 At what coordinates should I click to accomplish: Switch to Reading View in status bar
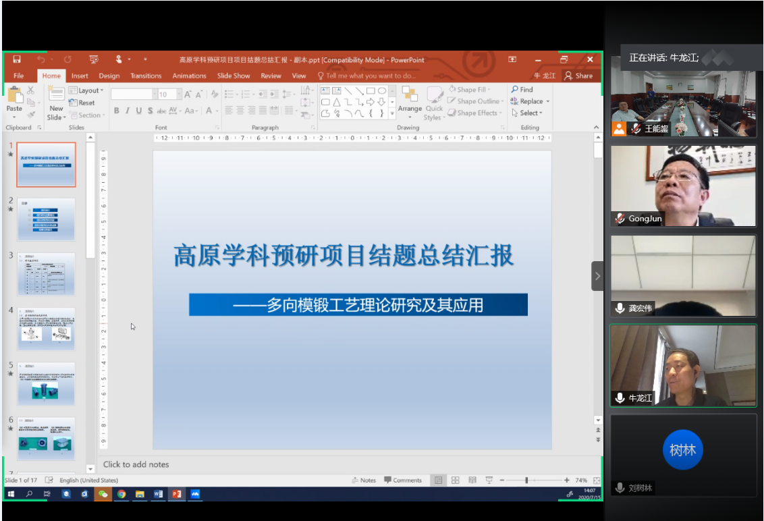472,480
